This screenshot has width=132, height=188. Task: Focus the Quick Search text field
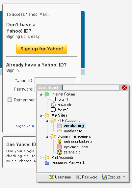coord(91,88)
